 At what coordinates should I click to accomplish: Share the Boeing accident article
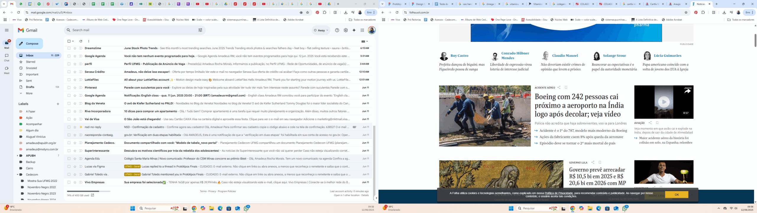point(559,88)
